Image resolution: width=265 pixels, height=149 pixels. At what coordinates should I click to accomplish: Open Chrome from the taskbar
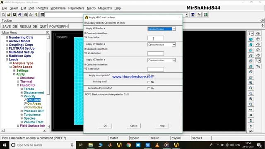(129, 145)
